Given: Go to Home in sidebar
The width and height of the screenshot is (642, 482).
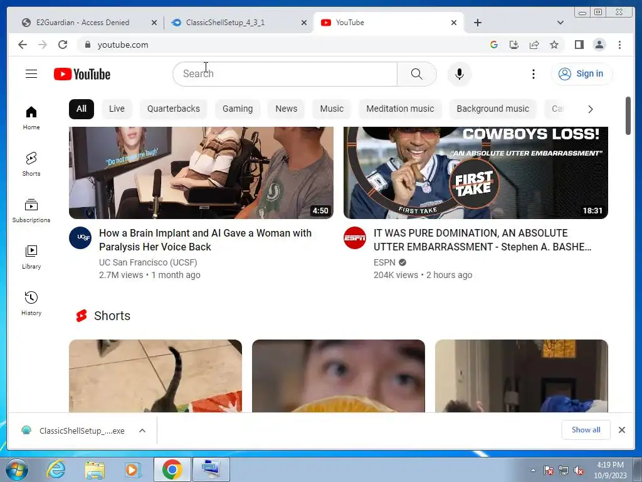Looking at the screenshot, I should click(31, 118).
